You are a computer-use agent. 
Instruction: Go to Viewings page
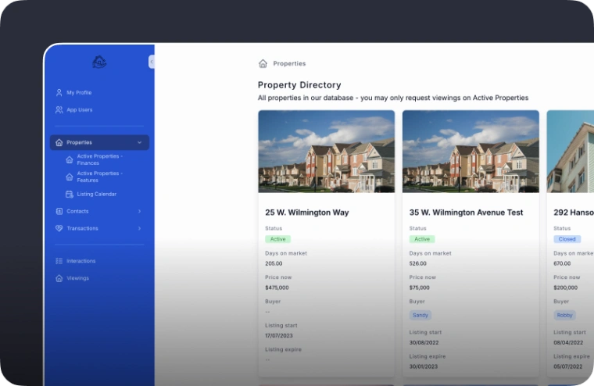click(x=77, y=278)
